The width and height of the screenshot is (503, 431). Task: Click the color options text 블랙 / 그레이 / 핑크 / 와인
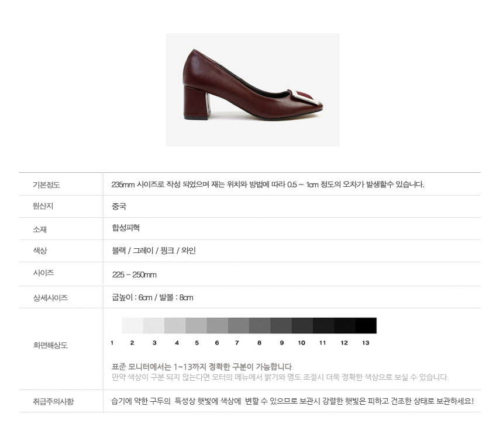[154, 251]
